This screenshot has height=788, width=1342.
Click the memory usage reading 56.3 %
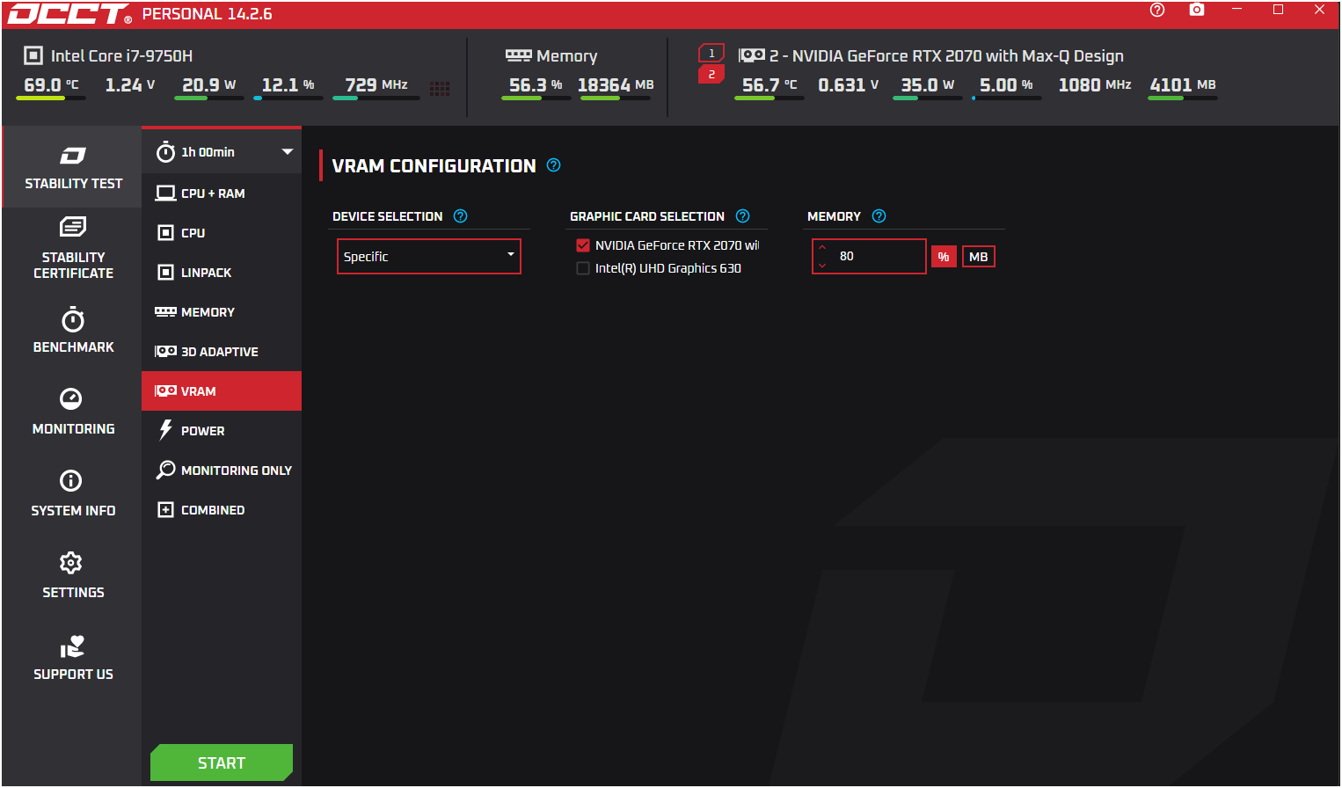tap(536, 85)
